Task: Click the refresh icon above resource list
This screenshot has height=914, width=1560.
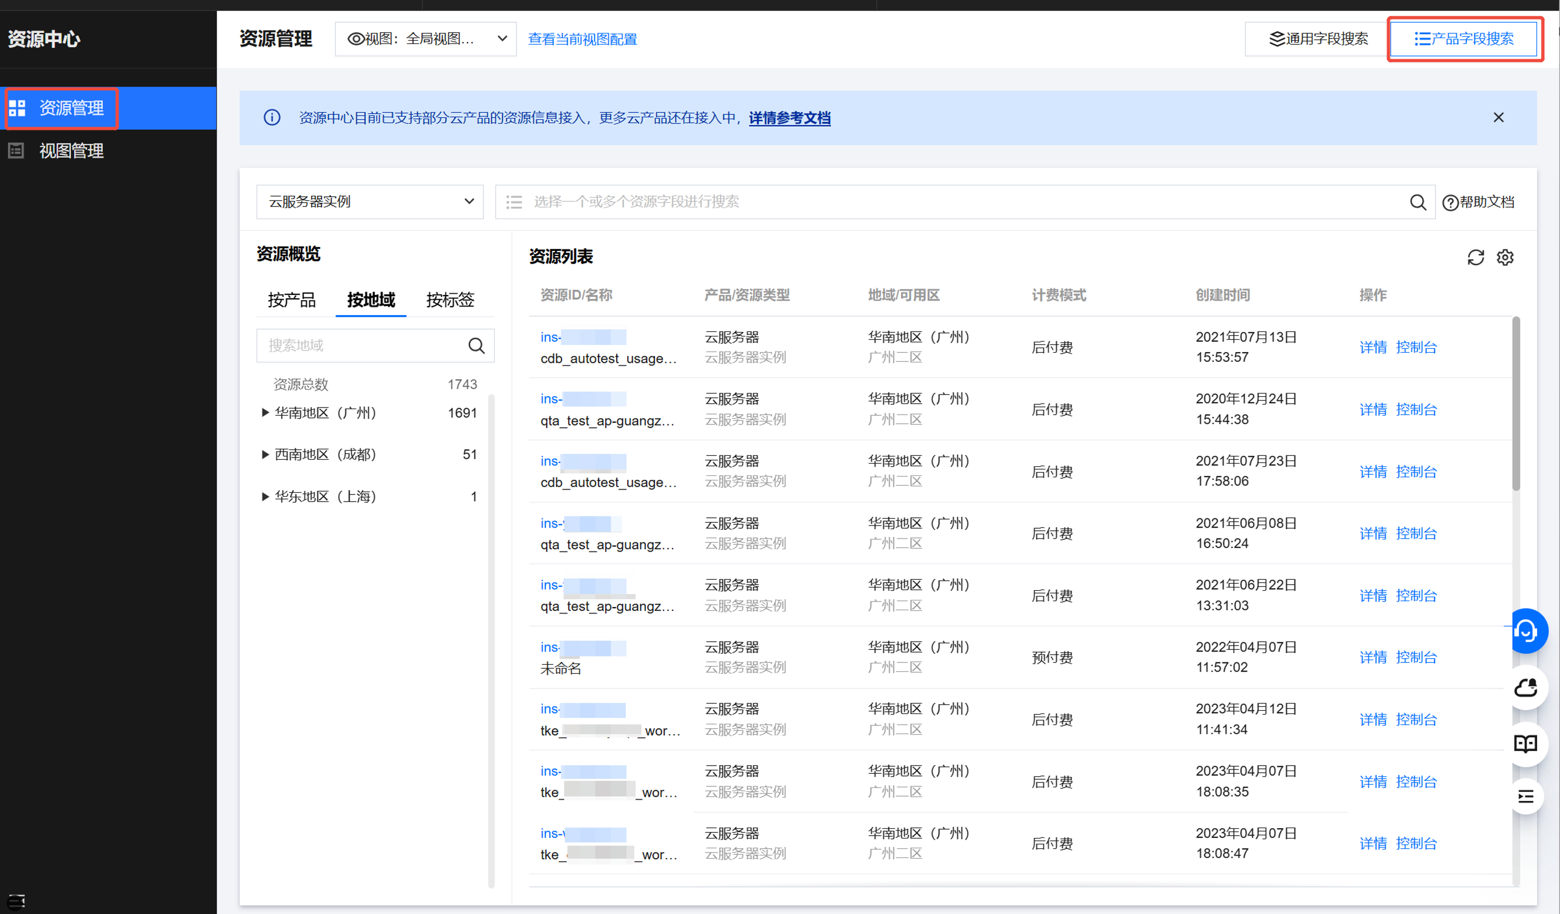Action: (1475, 258)
